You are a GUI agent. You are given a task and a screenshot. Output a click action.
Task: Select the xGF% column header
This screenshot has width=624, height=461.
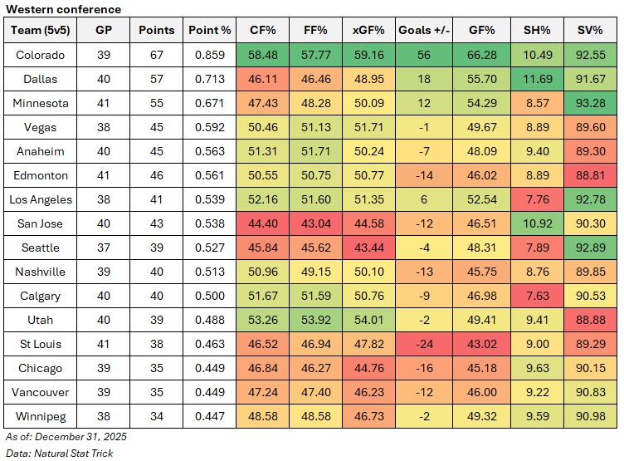click(368, 31)
